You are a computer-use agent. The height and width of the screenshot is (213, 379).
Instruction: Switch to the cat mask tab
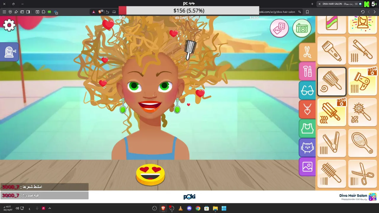pyautogui.click(x=307, y=148)
